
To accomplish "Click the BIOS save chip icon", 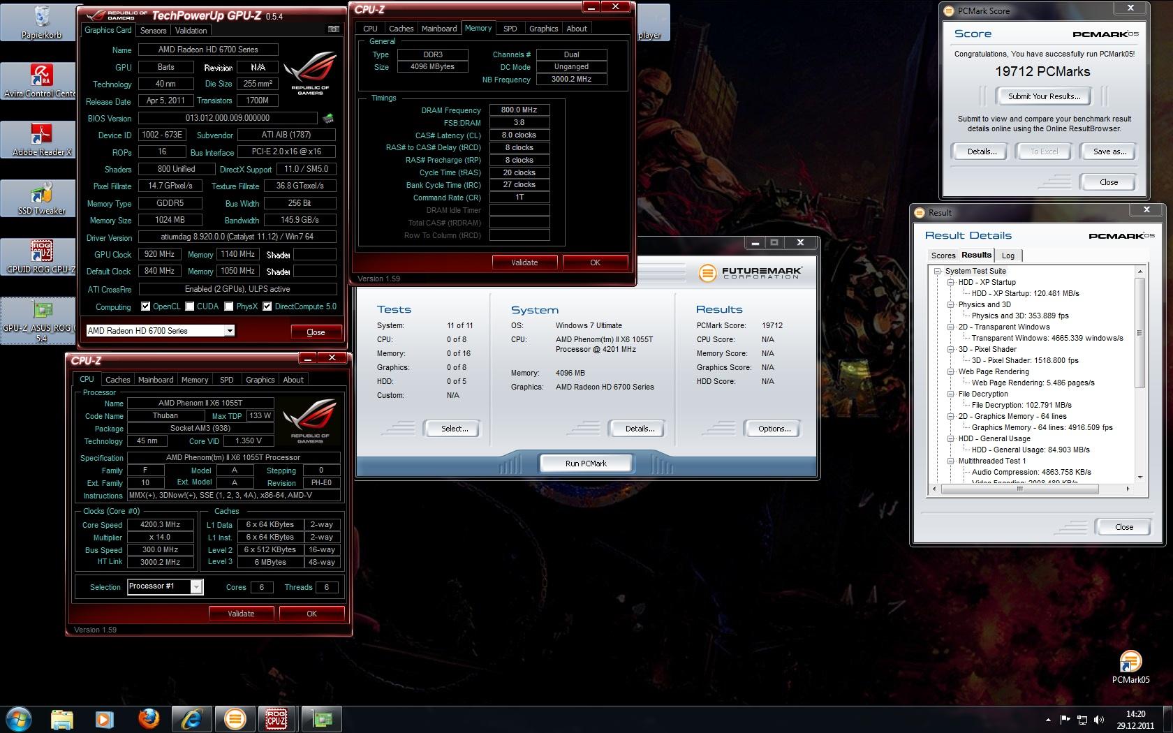I will [328, 118].
